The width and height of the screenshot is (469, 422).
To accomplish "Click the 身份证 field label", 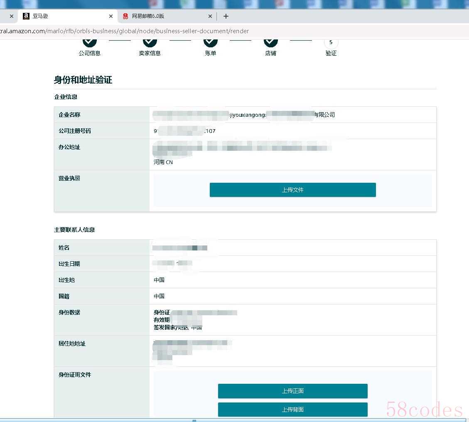I will tap(162, 312).
